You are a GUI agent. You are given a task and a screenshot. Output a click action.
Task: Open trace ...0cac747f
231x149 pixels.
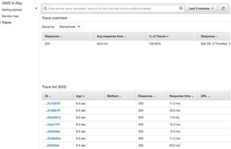pyautogui.click(x=52, y=124)
